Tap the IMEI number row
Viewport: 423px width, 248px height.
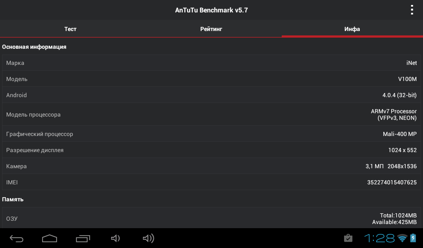[x=211, y=182]
